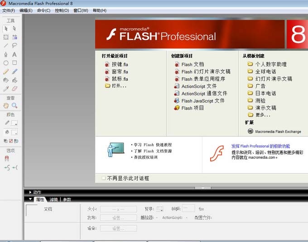Image resolution: width=308 pixels, height=242 pixels.
Task: Open recent file 按键.fla
Action: point(116,64)
